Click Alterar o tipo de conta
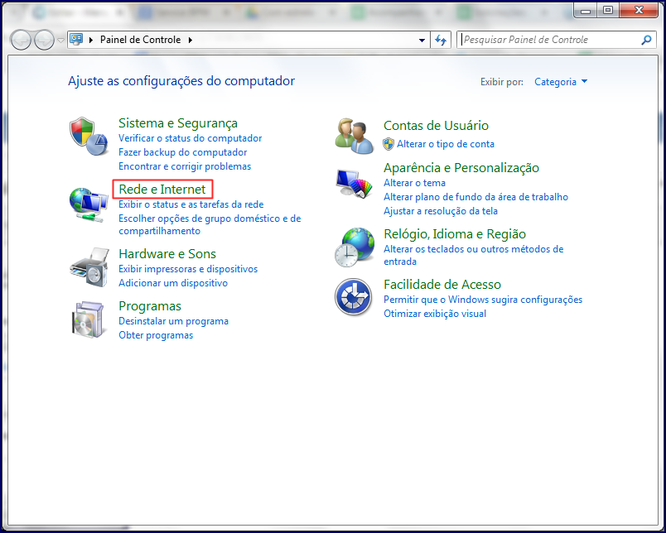 click(446, 144)
